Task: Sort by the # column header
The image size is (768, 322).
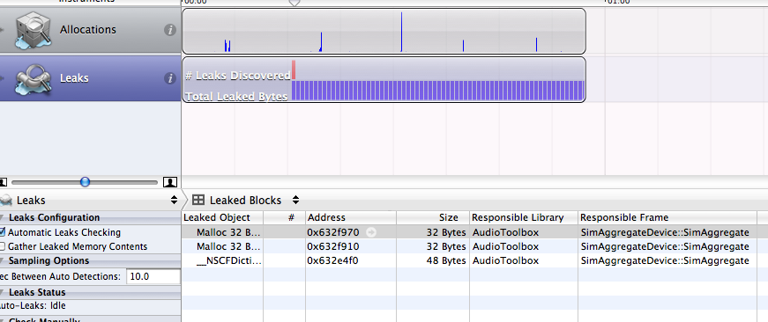Action: click(285, 218)
